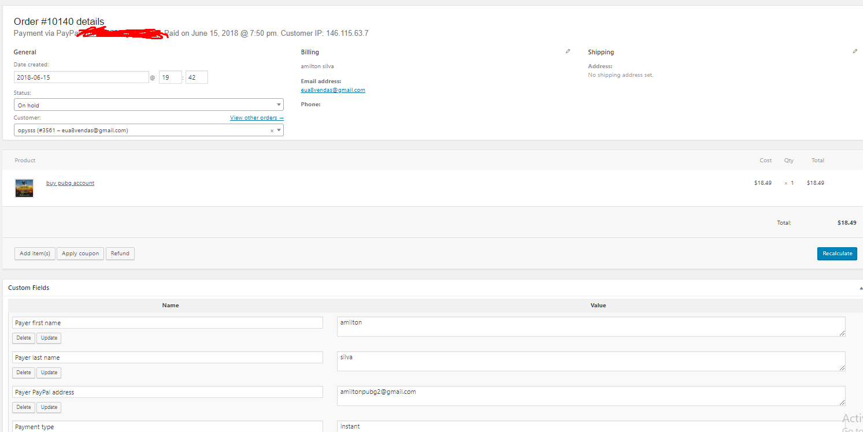Edit billing details with the pencil icon

coord(568,51)
